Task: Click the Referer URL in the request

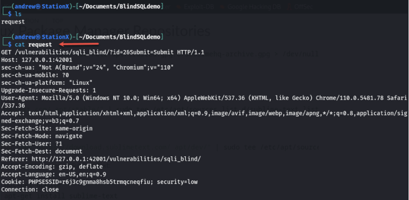Action: coord(116,159)
